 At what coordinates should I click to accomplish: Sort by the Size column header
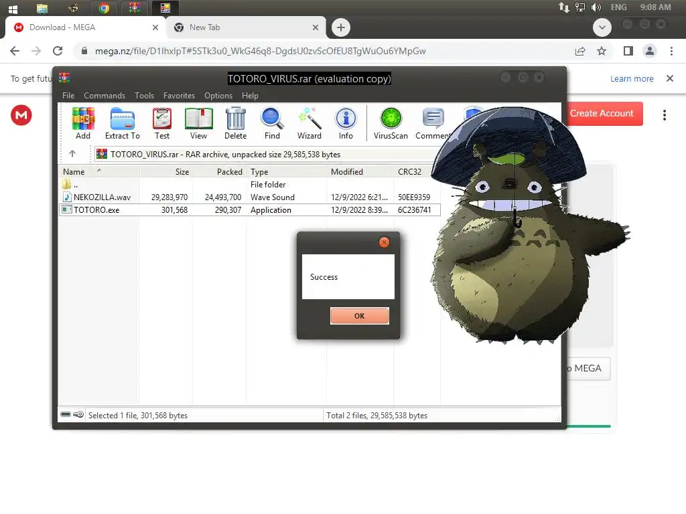click(x=166, y=172)
